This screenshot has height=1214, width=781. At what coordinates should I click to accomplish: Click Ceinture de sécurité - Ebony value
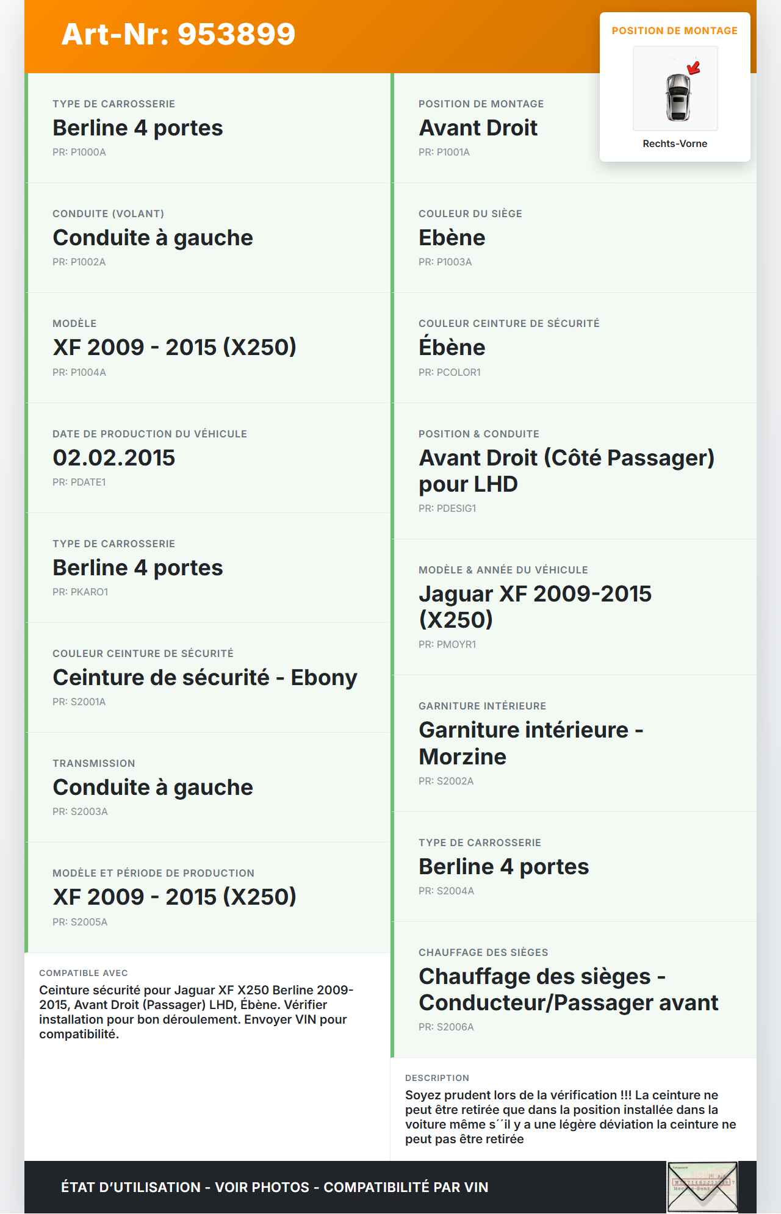pos(205,678)
